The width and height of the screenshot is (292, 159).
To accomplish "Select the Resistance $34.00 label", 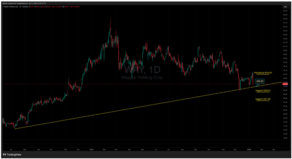I will click(263, 73).
